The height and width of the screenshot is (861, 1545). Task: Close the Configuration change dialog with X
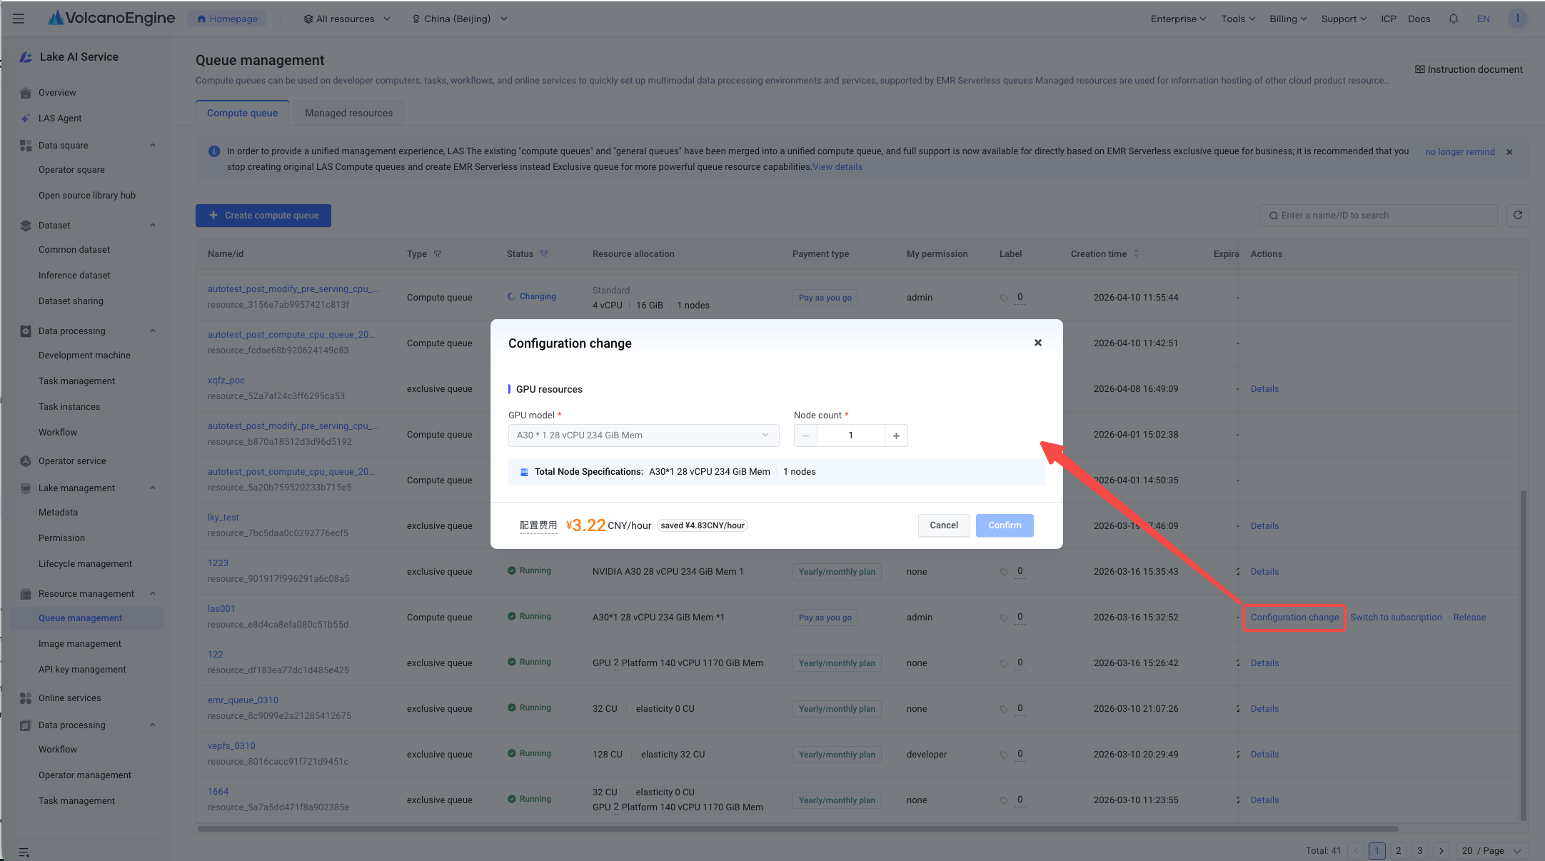point(1038,343)
